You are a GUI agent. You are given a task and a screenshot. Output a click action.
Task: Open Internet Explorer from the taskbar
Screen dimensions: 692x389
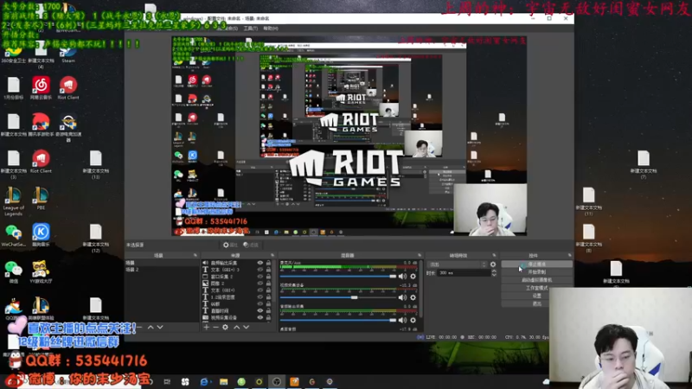click(204, 381)
